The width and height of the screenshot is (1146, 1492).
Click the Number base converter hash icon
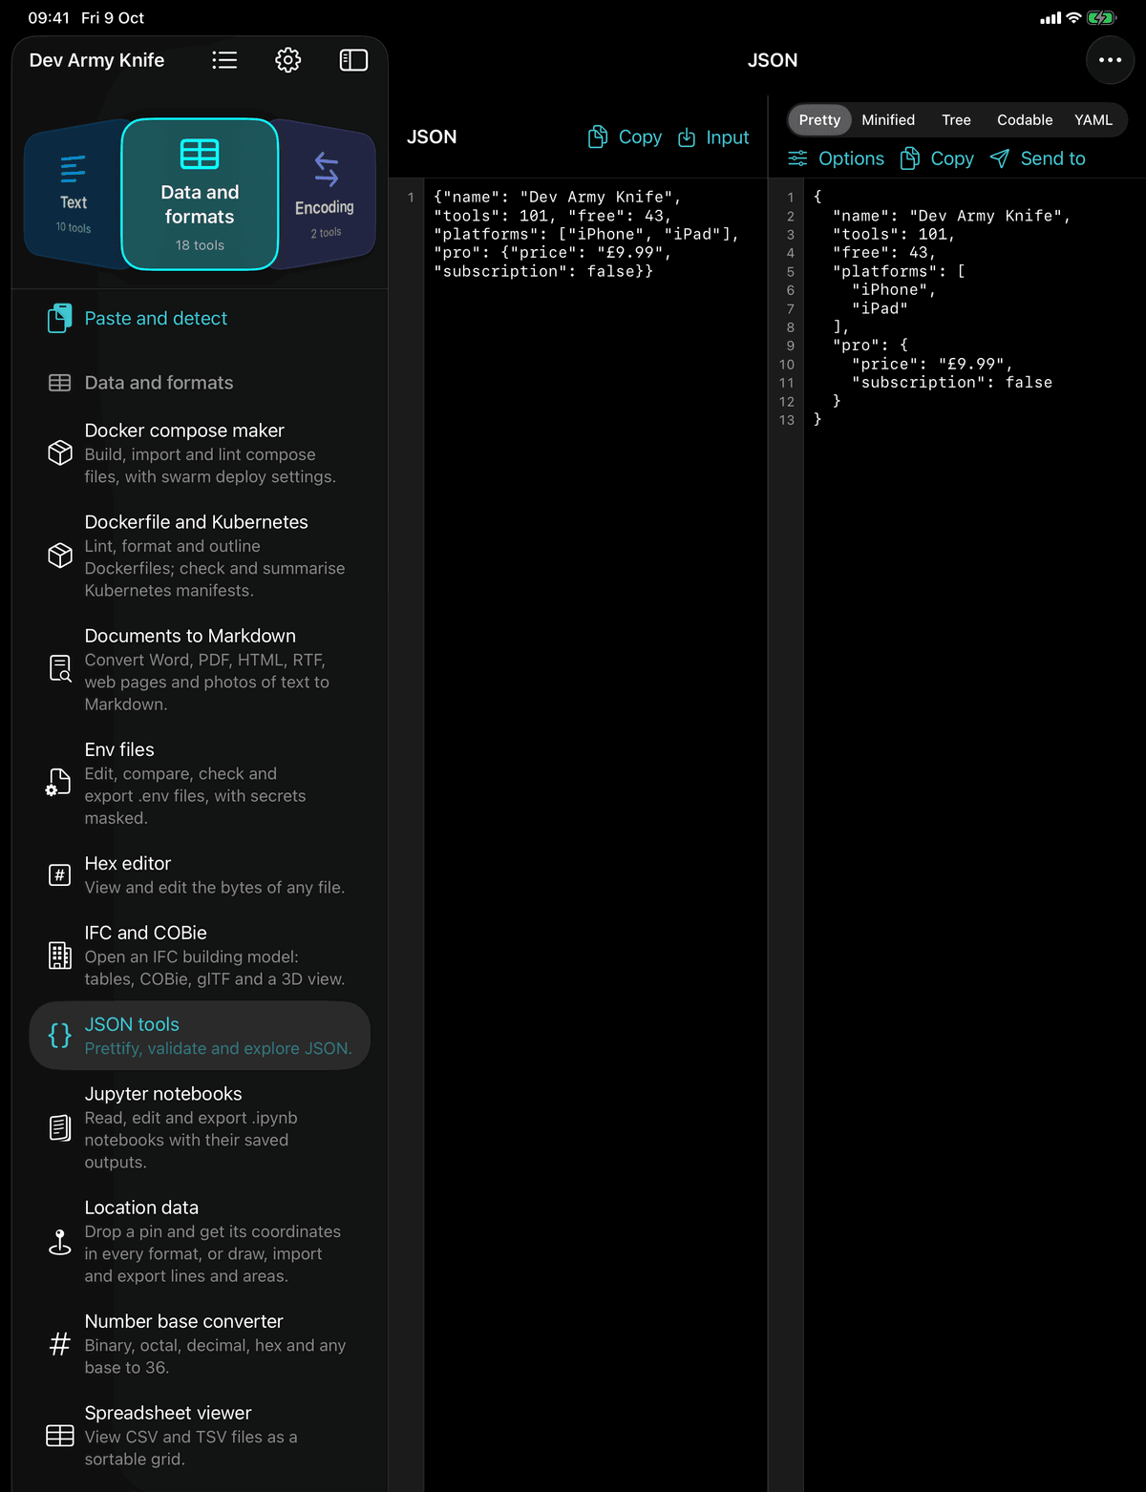point(59,1344)
